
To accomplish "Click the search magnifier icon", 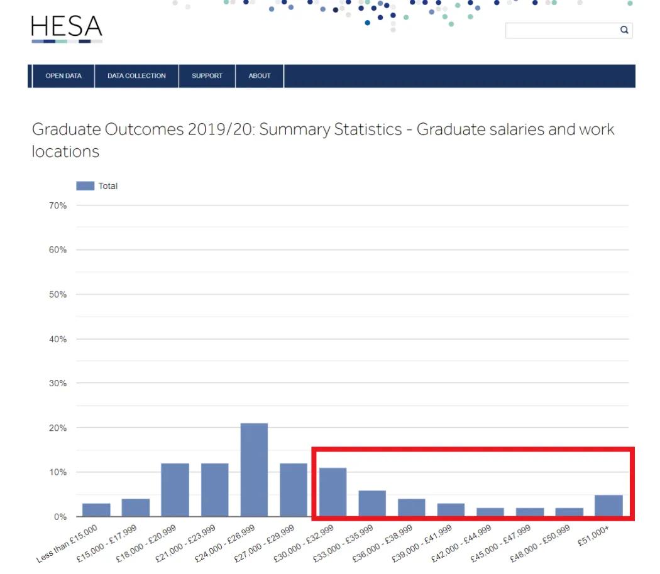I will [624, 30].
